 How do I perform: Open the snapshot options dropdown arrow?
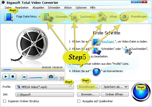click(x=56, y=77)
